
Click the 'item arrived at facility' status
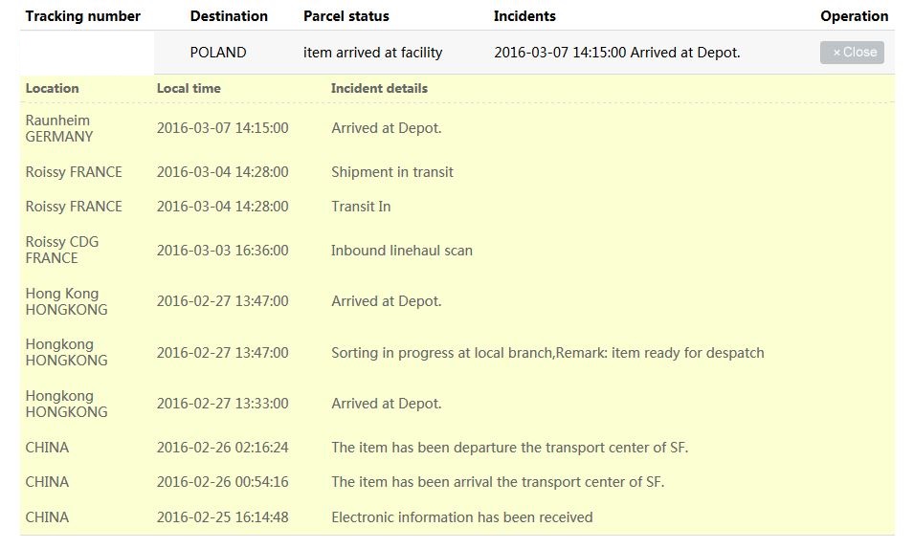pyautogui.click(x=373, y=53)
